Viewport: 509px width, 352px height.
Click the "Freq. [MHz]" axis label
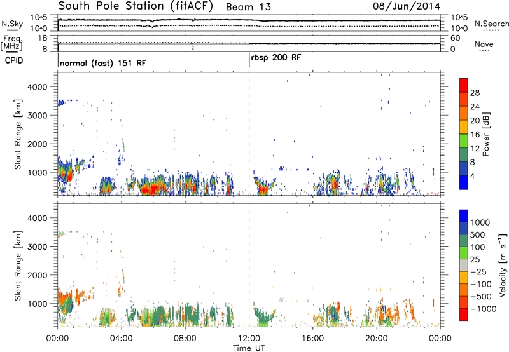(x=11, y=43)
